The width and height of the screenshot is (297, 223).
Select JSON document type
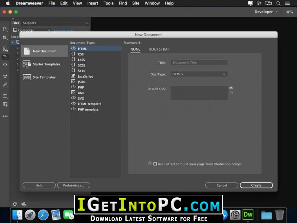coord(96,82)
